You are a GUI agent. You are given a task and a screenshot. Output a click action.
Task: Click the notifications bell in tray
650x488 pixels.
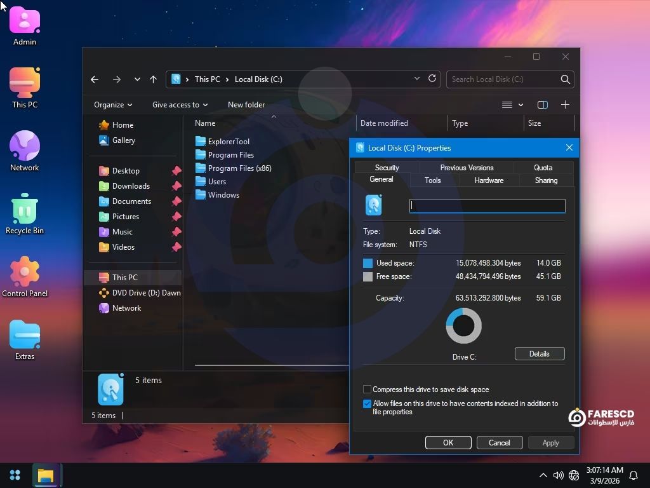pos(633,475)
